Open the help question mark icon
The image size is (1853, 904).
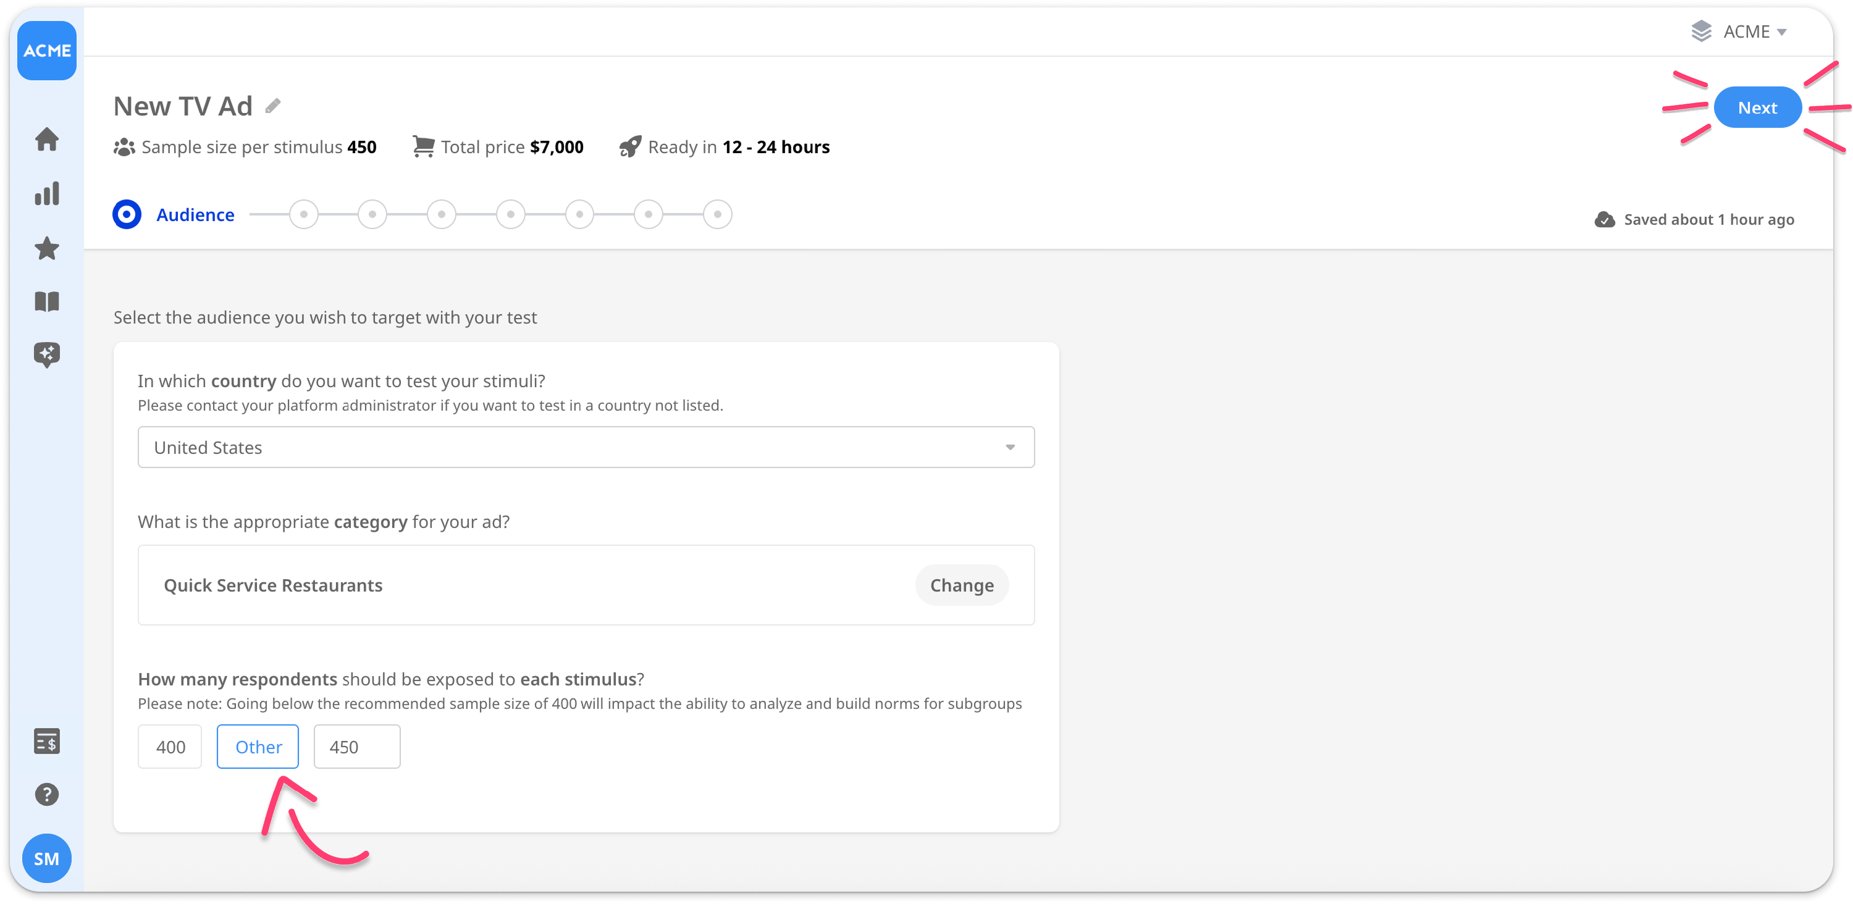[x=47, y=794]
